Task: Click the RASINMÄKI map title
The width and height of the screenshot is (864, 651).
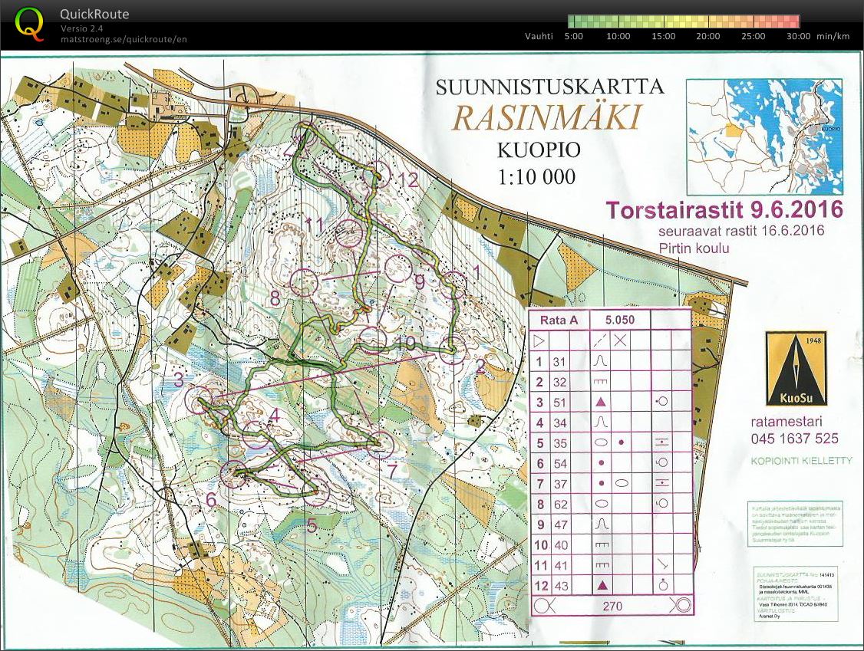Action: click(x=546, y=117)
